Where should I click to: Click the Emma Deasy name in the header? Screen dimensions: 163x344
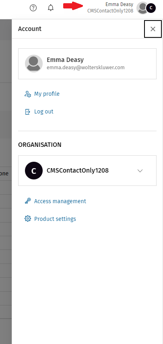pyautogui.click(x=120, y=4)
